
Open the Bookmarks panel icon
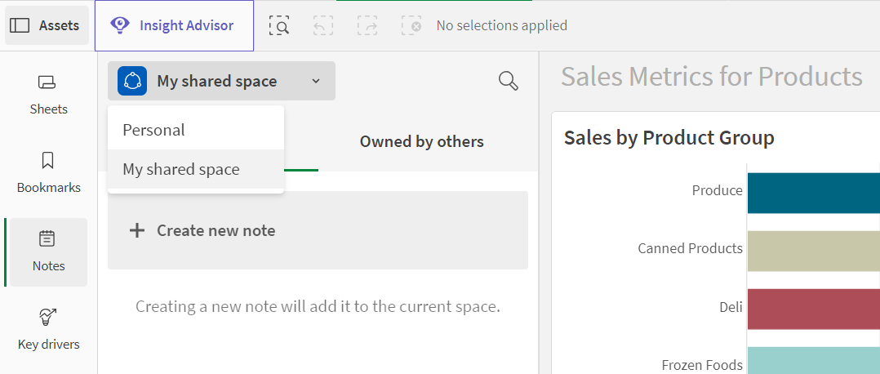pos(48,160)
